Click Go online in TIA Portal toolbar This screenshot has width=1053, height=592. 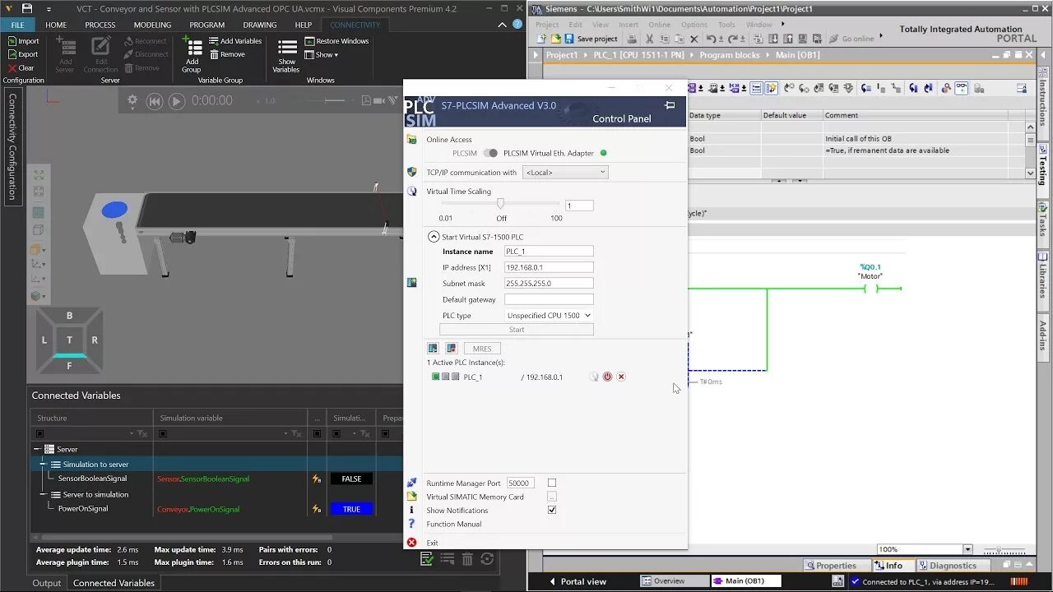coord(851,39)
